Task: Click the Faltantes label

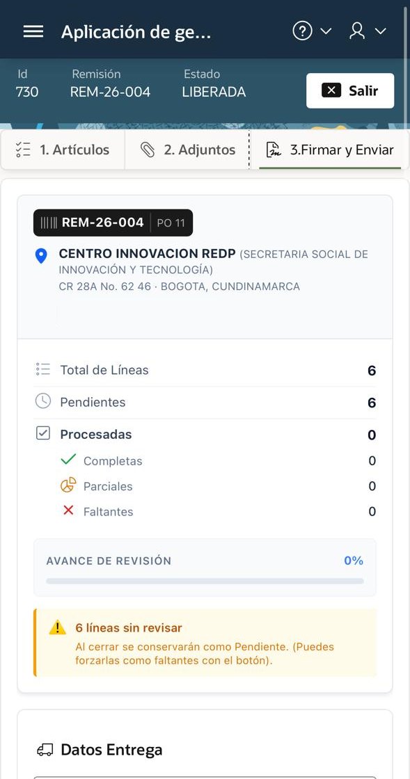Action: coord(109,512)
